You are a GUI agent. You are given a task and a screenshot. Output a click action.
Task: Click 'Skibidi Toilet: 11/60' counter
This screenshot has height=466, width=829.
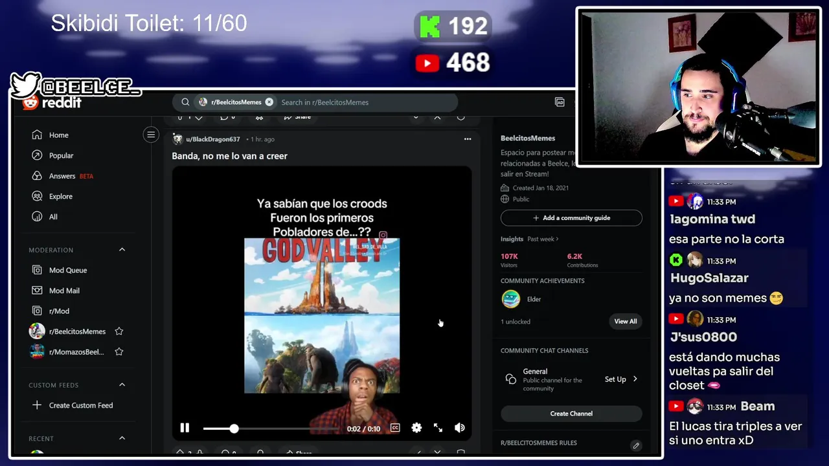coord(149,24)
